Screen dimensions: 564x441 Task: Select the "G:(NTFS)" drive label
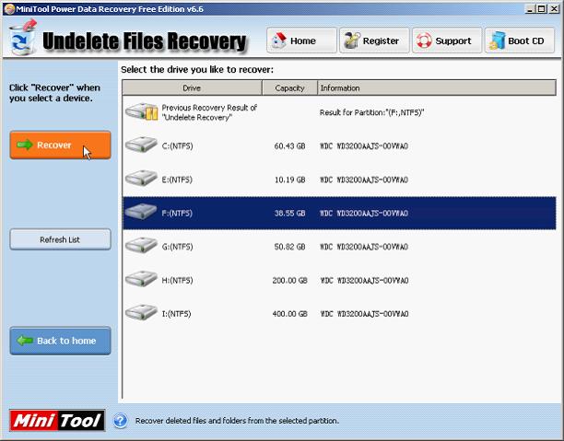(177, 247)
